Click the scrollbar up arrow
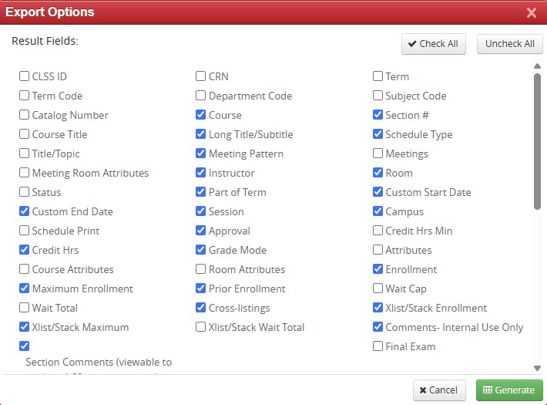547x405 pixels. coord(537,66)
